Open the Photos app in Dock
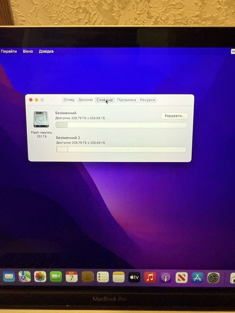The width and height of the screenshot is (235, 313). [x=40, y=277]
